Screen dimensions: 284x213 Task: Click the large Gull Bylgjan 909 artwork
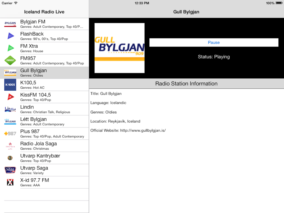click(120, 48)
